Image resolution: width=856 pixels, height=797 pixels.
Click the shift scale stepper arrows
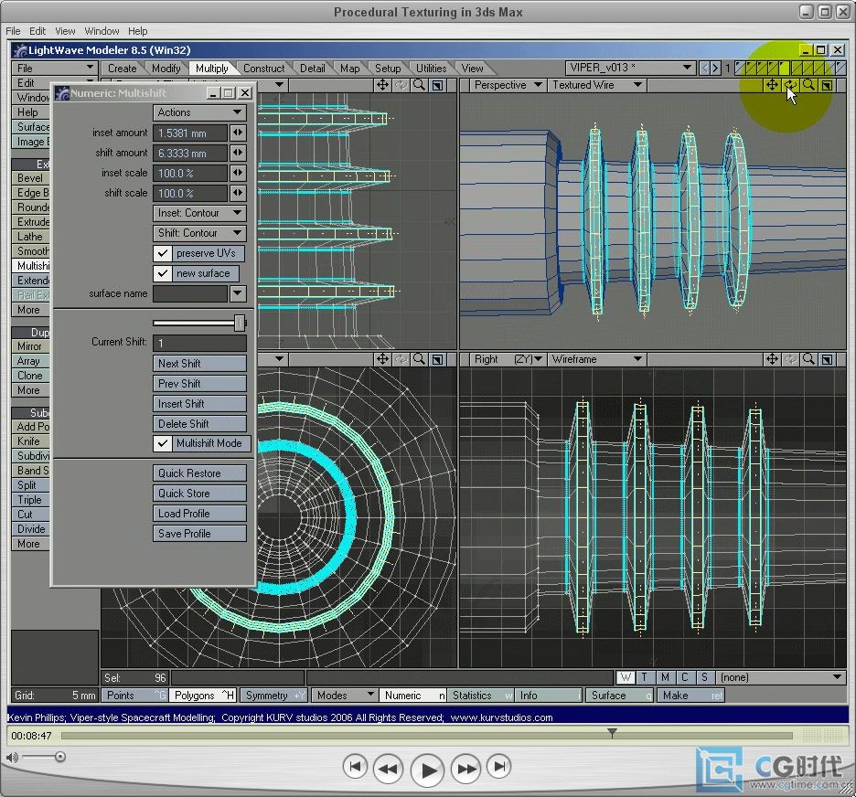(x=238, y=193)
